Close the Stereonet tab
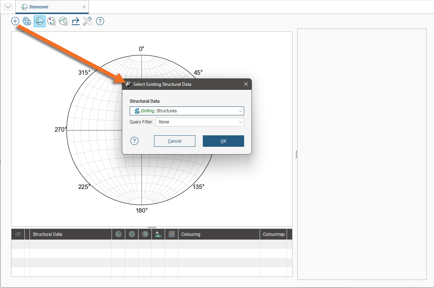 click(84, 7)
